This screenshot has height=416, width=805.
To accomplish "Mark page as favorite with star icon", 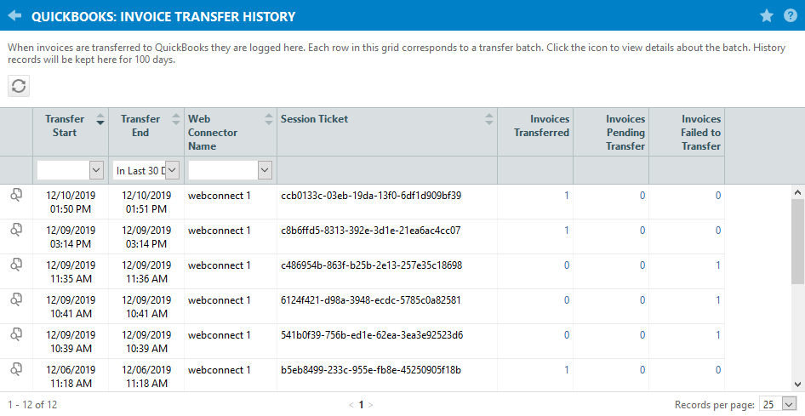I will (x=766, y=15).
